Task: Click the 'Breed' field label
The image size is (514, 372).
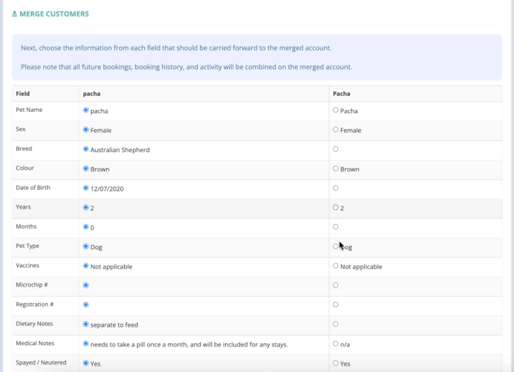Action: tap(24, 149)
